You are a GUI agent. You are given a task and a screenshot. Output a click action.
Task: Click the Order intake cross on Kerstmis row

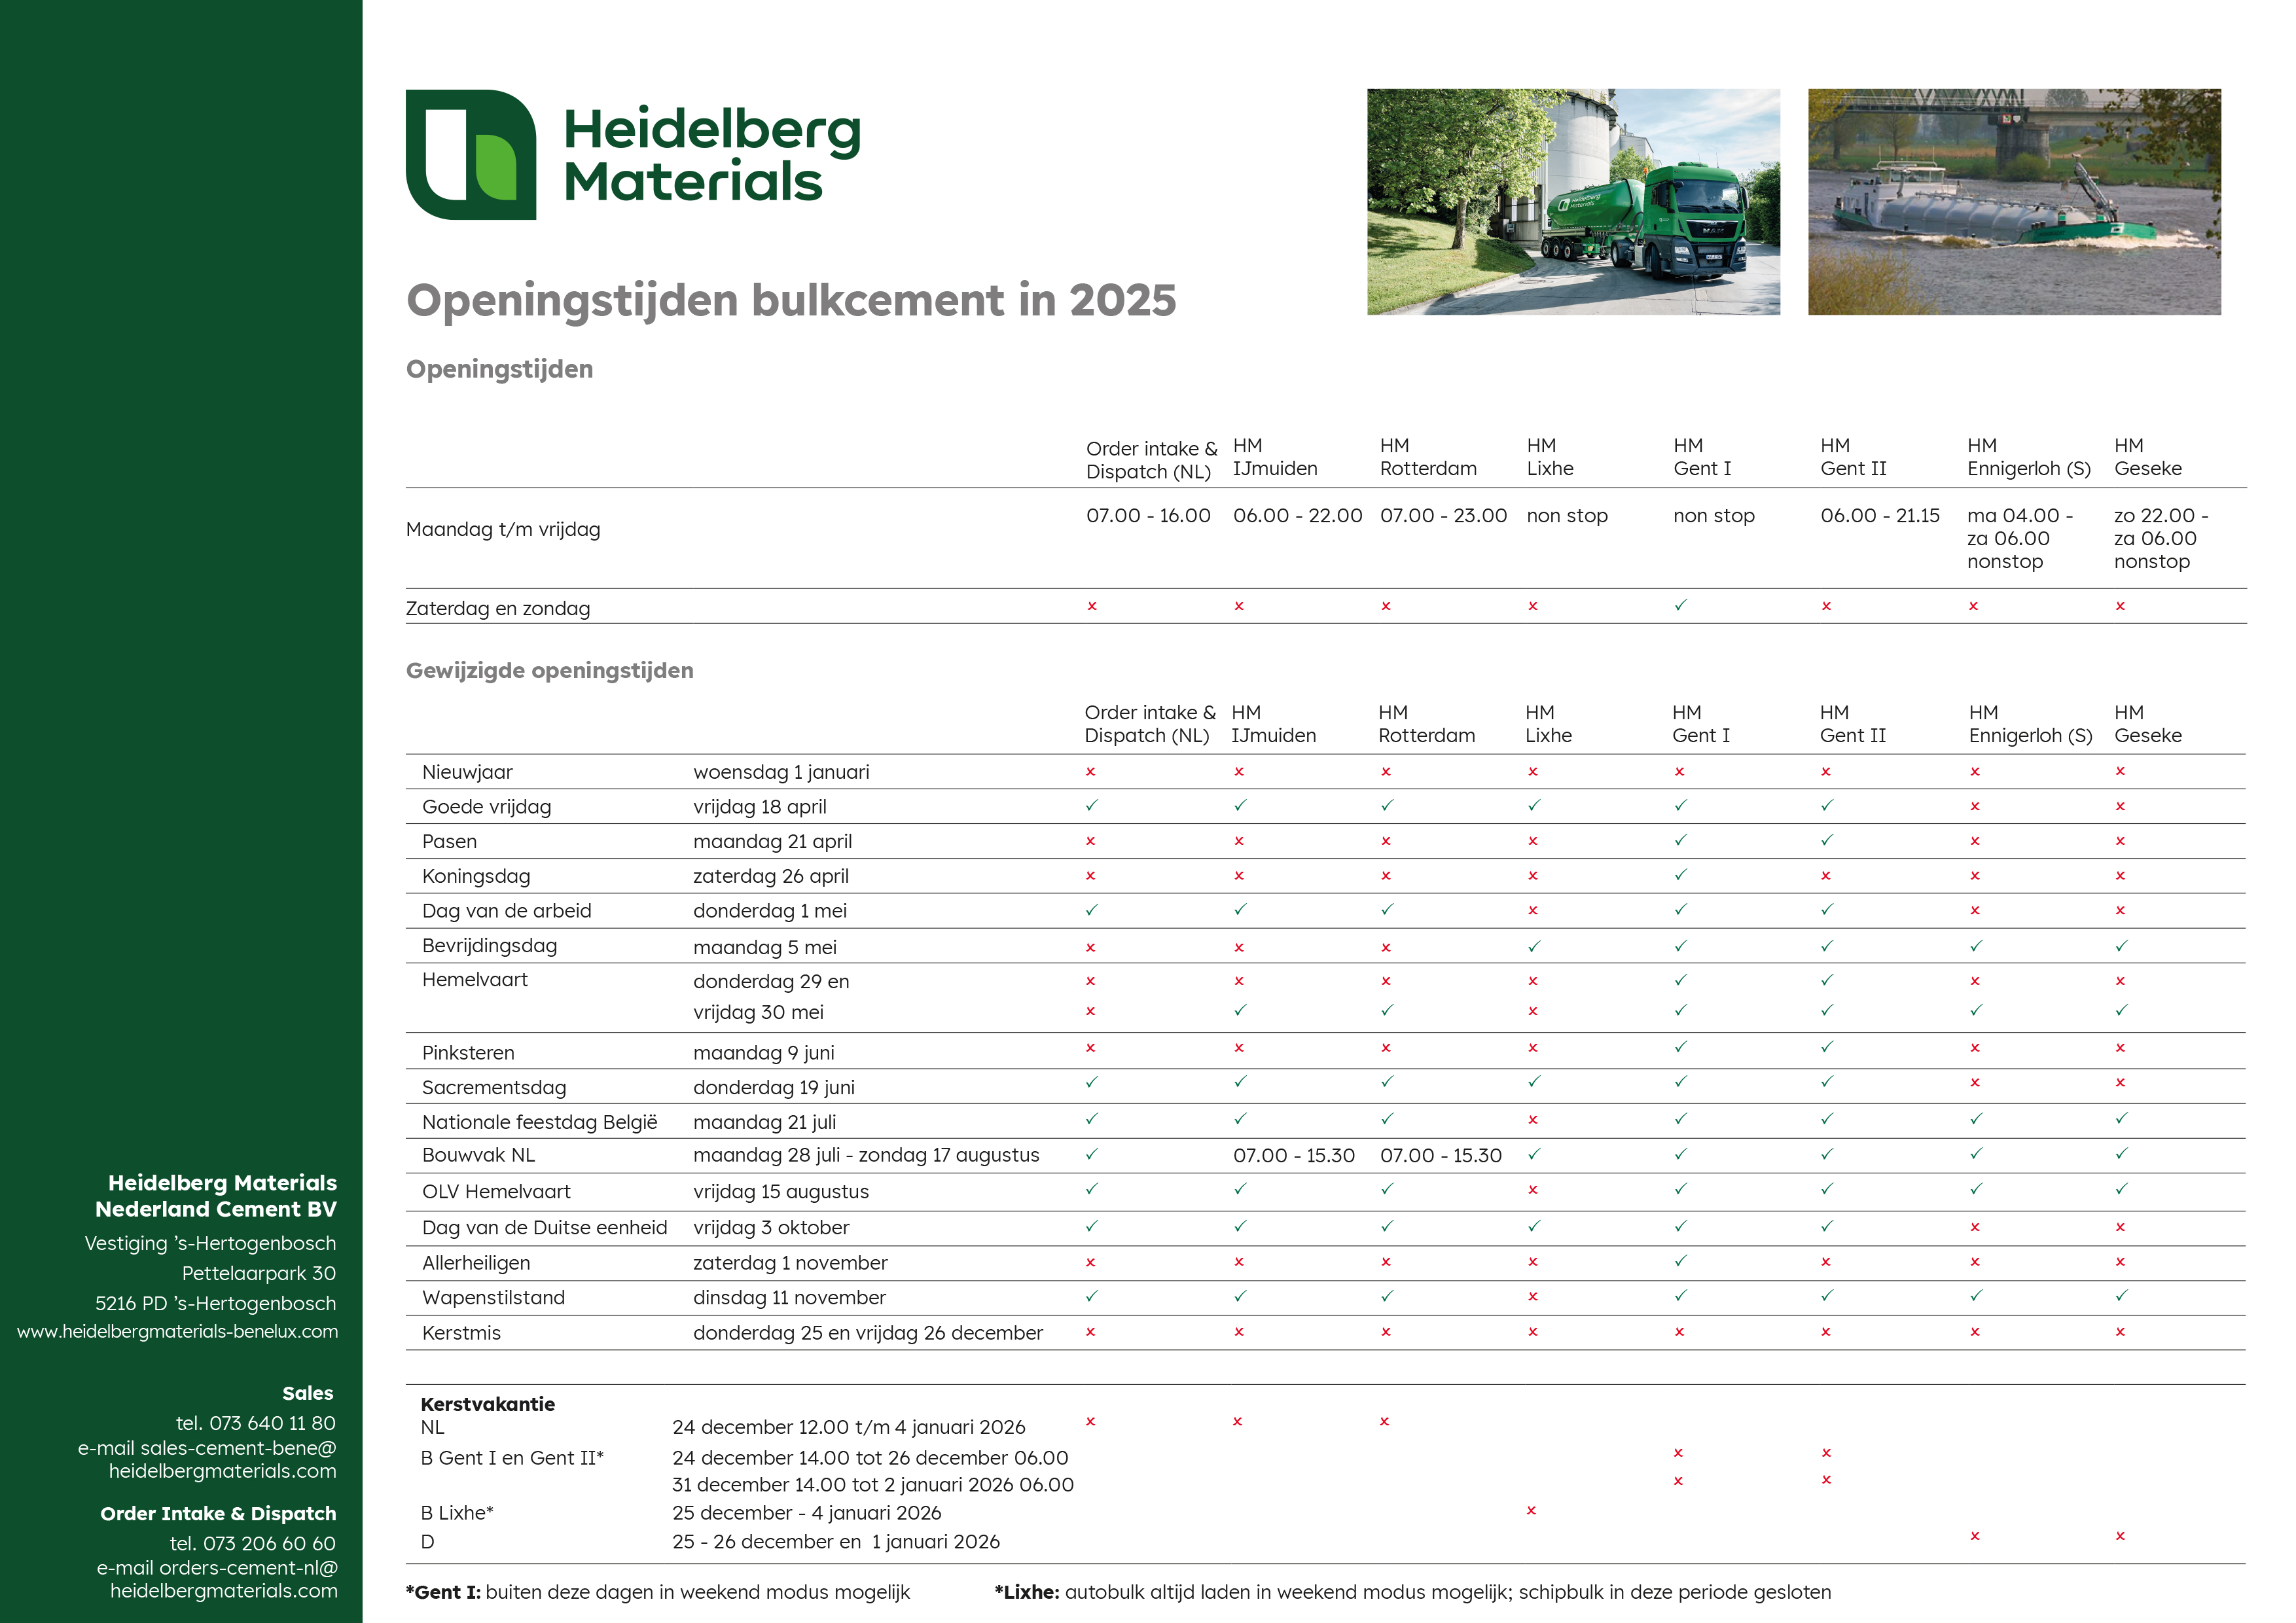pos(1090,1332)
